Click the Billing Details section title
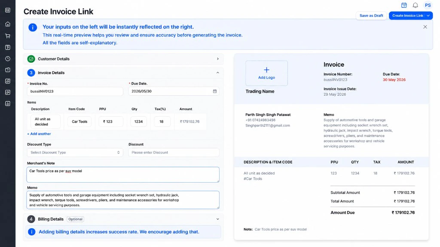The width and height of the screenshot is (440, 247). (51, 219)
